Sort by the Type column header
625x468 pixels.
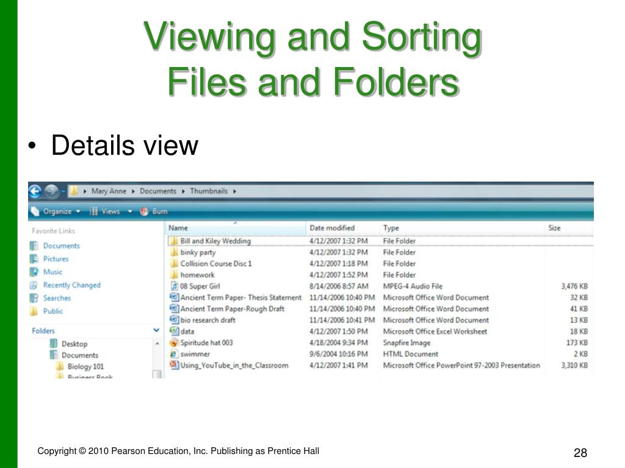click(x=461, y=228)
